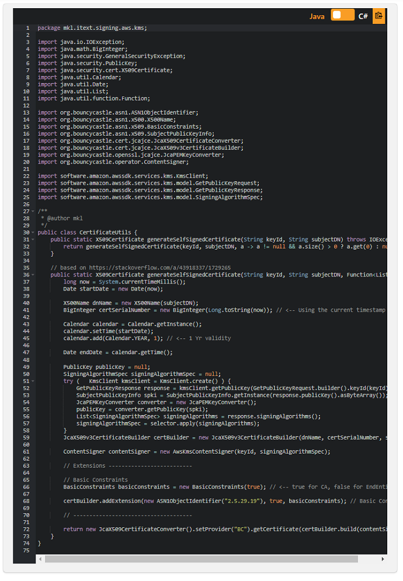Click the 'BigInteger certSerialNumber' line
The width and height of the screenshot is (403, 581).
(x=224, y=310)
